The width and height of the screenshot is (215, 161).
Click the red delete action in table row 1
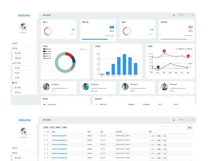[x=165, y=136]
